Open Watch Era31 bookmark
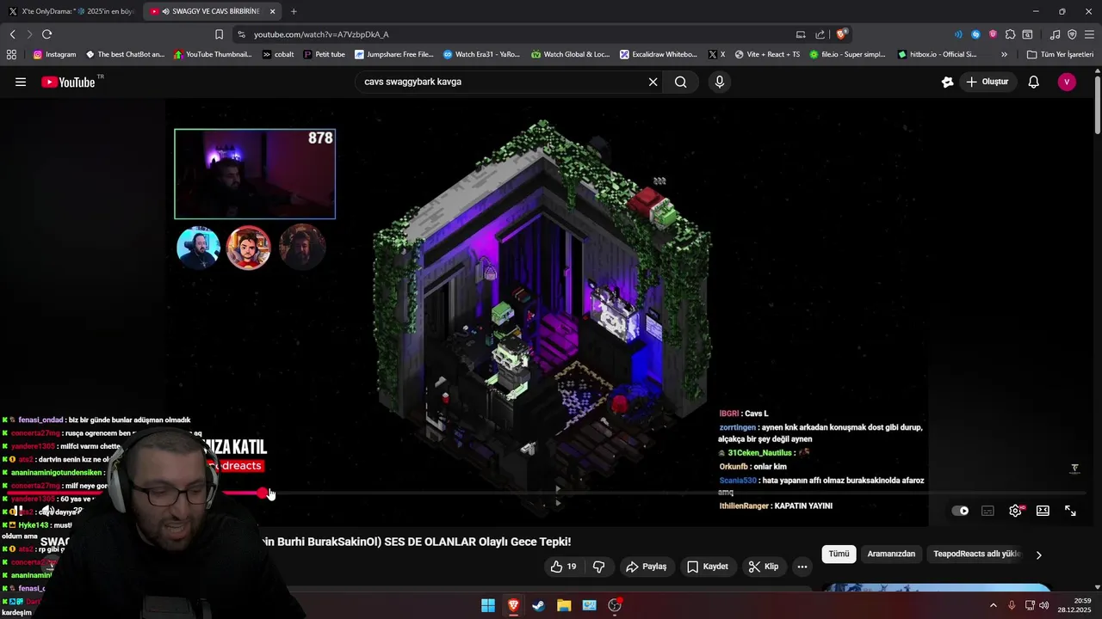 pos(481,54)
